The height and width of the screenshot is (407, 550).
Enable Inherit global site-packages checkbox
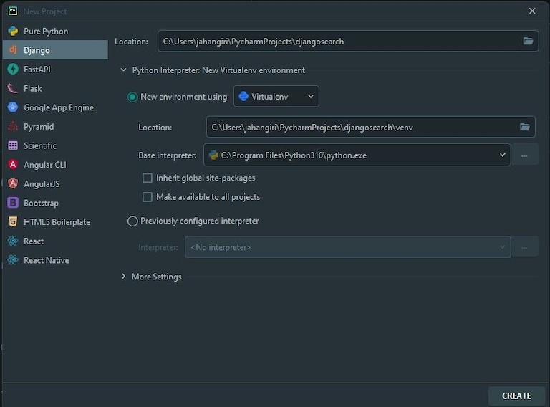[x=148, y=178]
